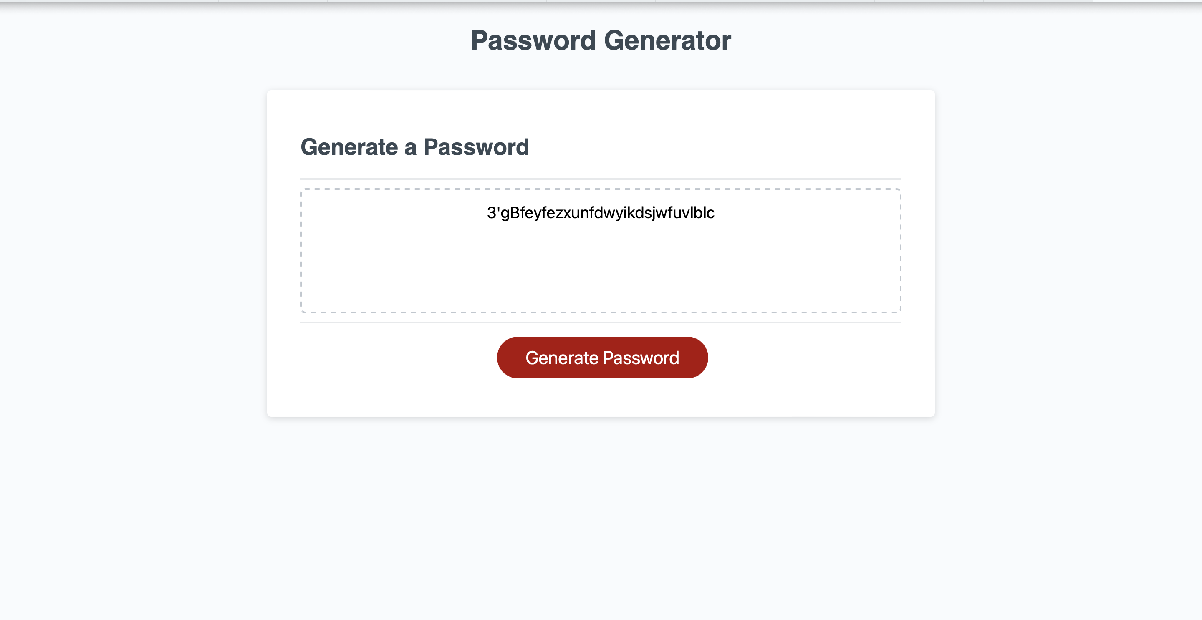Click the Password Generator page title
This screenshot has width=1202, height=620.
click(x=600, y=41)
